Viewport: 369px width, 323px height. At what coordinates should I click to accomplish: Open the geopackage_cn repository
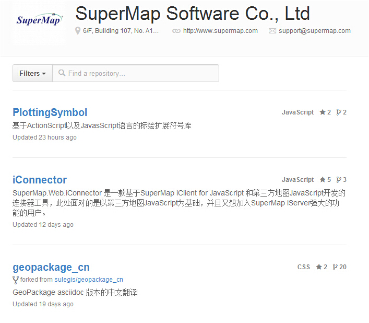coord(51,268)
